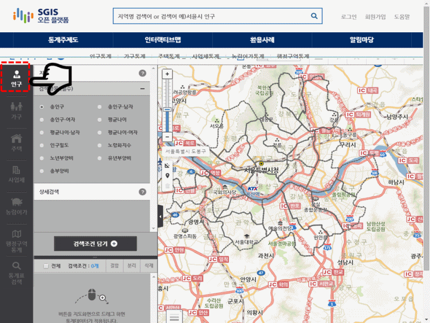Screen dimensions: 430x323
Task: Click the map zoom-out minus button
Action: 167,137
